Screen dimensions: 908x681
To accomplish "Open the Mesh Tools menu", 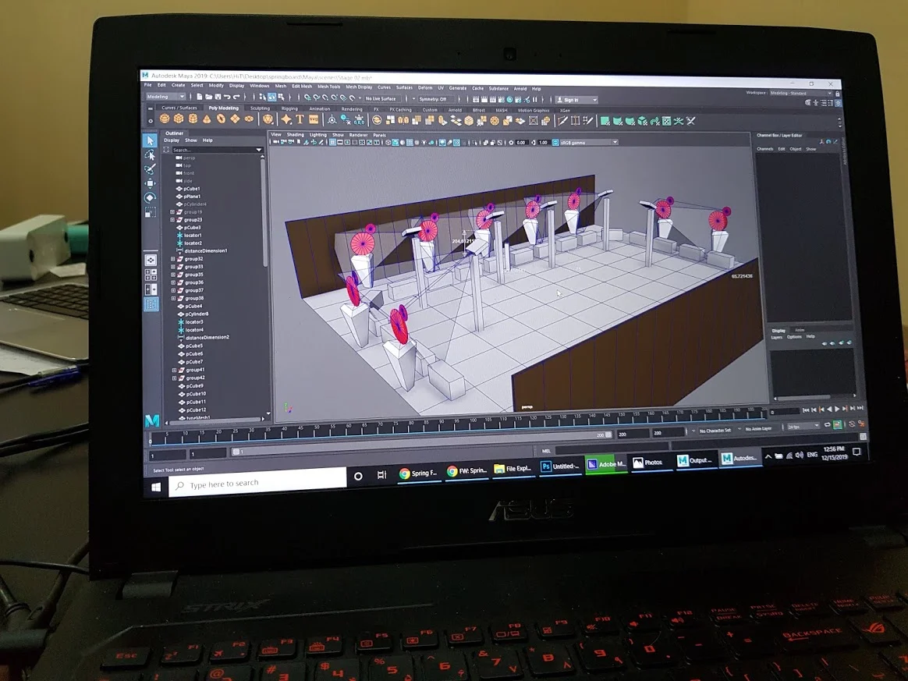I will (329, 87).
